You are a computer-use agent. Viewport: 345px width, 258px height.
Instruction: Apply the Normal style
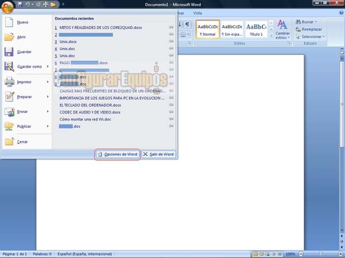tap(208, 30)
